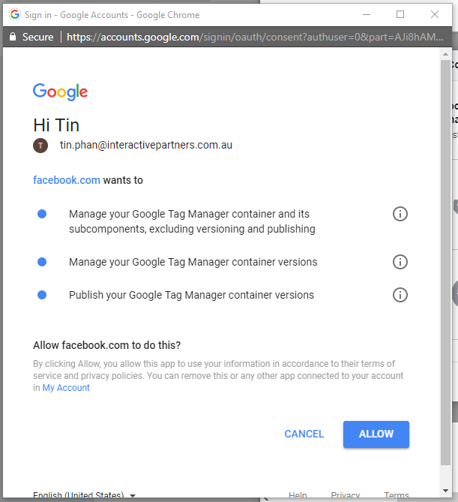
Task: Click the email tin.phan@interactivepartners.com.au
Action: click(x=146, y=145)
